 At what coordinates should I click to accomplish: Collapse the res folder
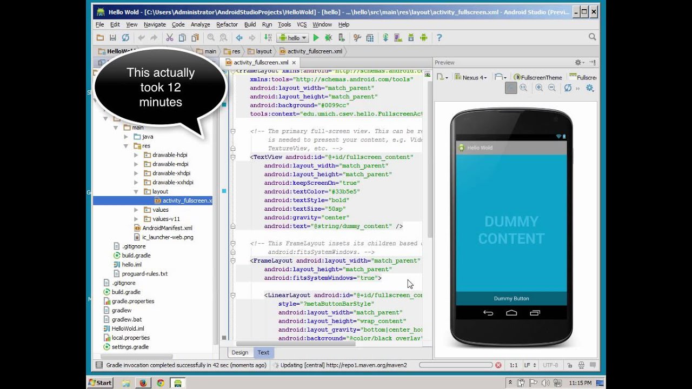(x=126, y=146)
